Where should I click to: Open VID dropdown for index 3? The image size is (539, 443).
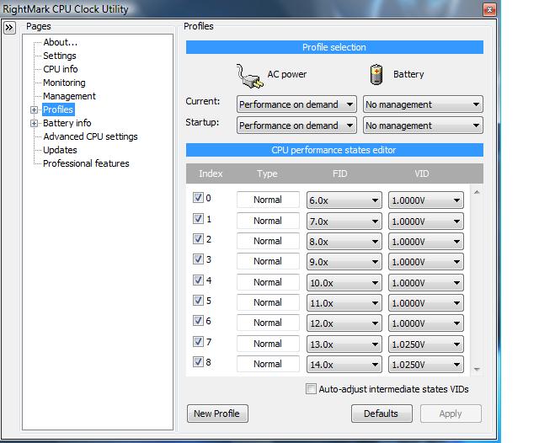pyautogui.click(x=426, y=262)
